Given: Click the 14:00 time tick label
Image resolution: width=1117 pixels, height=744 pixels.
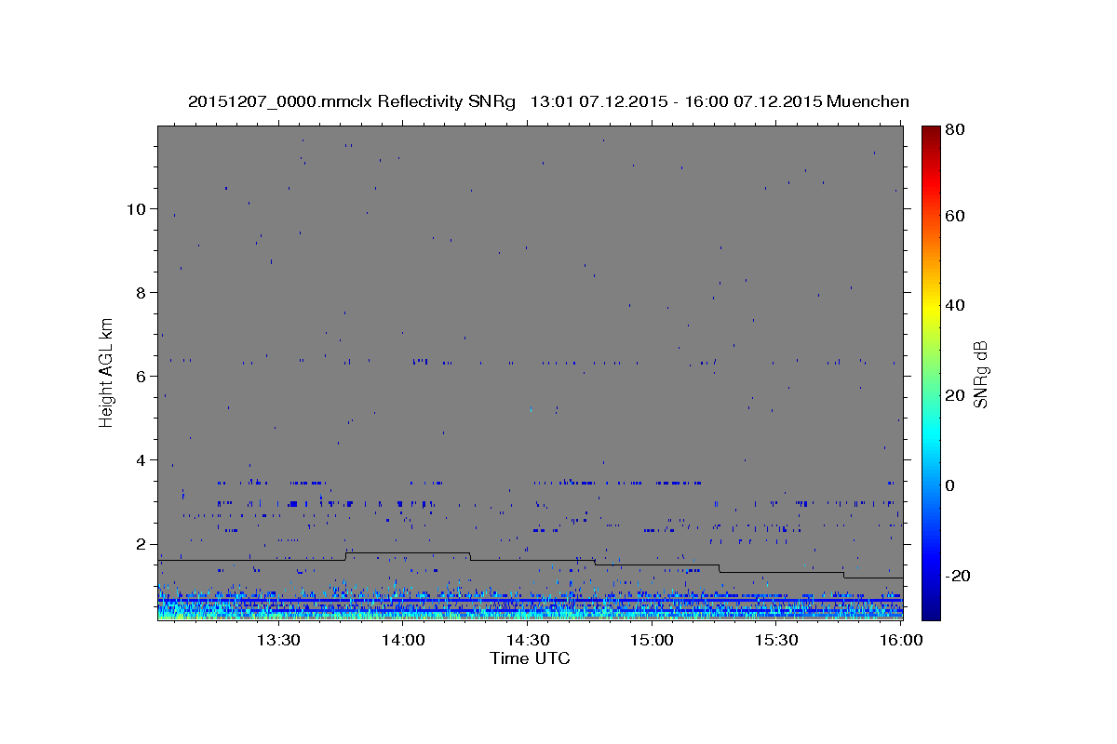Looking at the screenshot, I should 403,640.
